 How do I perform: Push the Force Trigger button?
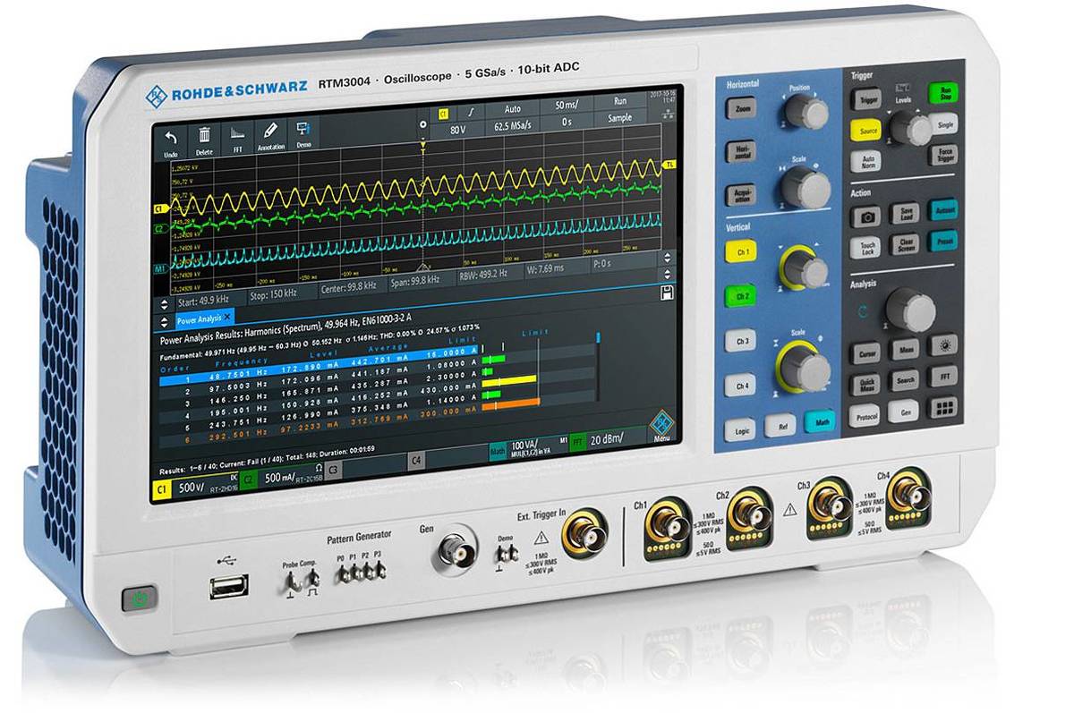click(943, 154)
